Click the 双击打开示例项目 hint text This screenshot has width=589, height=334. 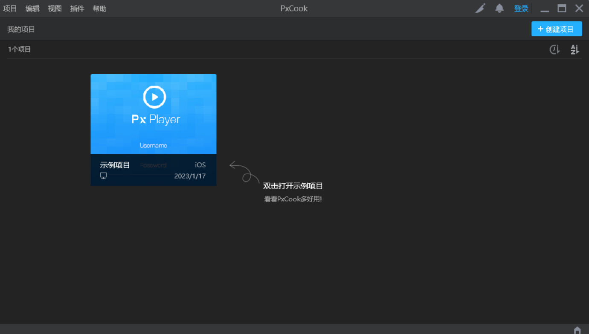[293, 186]
